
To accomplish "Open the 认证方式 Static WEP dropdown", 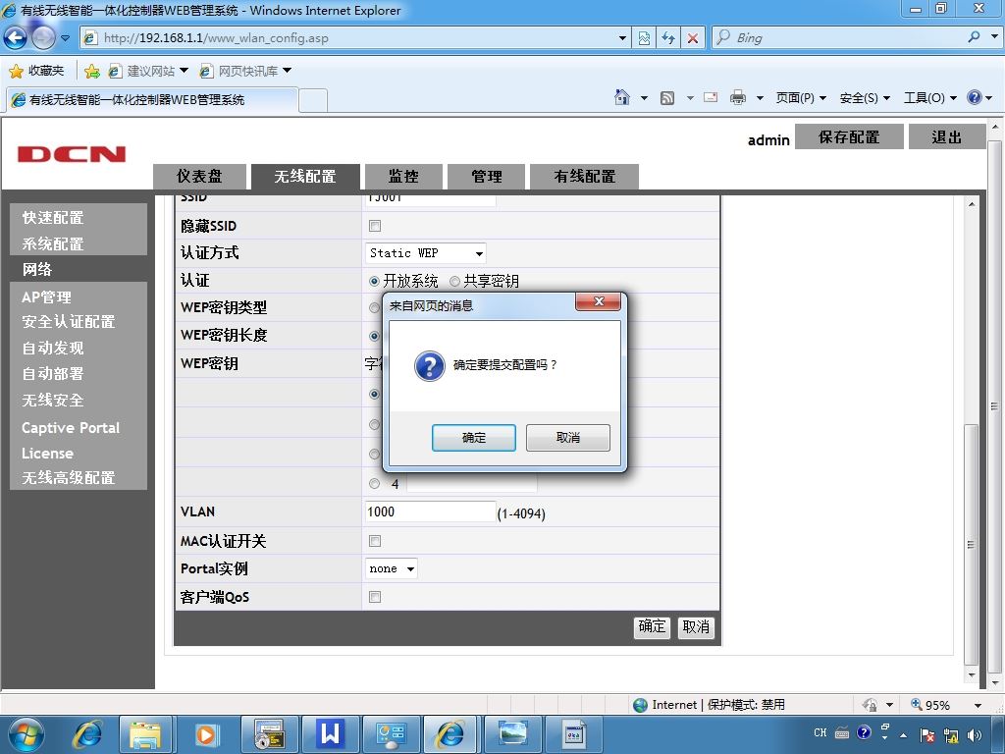I will pyautogui.click(x=426, y=253).
